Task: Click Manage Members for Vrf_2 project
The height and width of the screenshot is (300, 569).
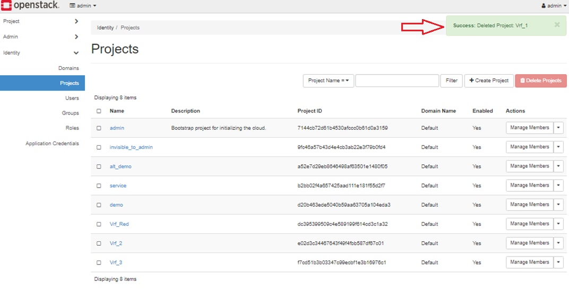Action: coord(529,243)
